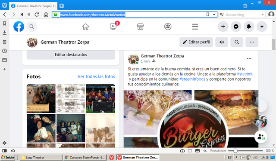
Task: Search within profile using magnifier button
Action: pyautogui.click(x=237, y=42)
